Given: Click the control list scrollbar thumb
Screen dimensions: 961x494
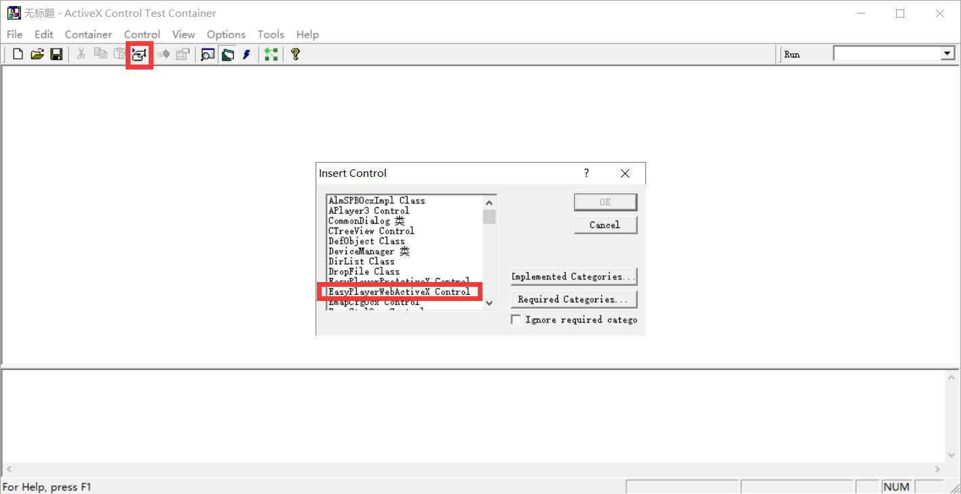Looking at the screenshot, I should (489, 216).
